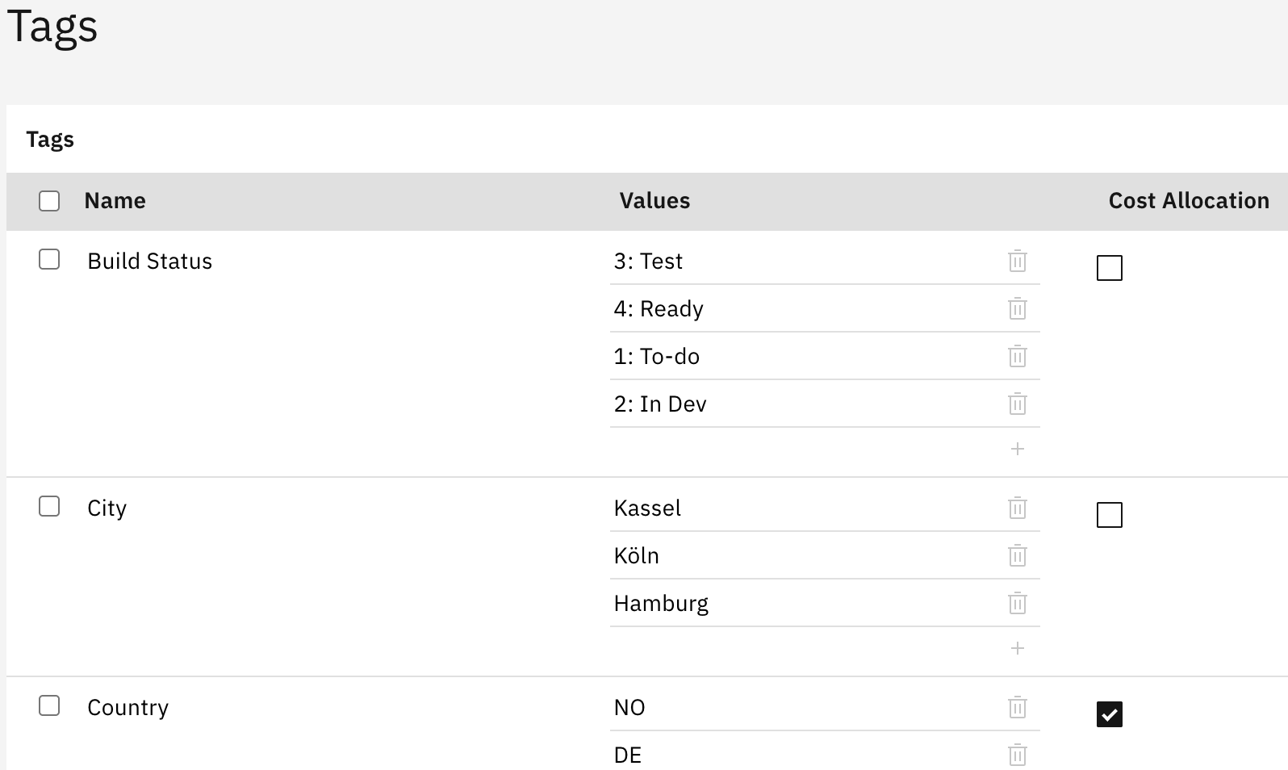This screenshot has height=770, width=1288.
Task: Remove the Köln city value
Action: tap(1017, 556)
